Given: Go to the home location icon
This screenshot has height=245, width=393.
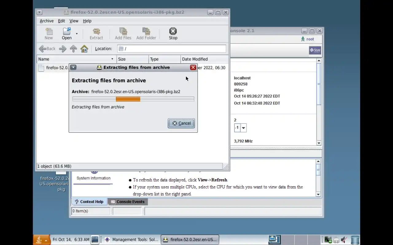Looking at the screenshot, I should [x=84, y=49].
